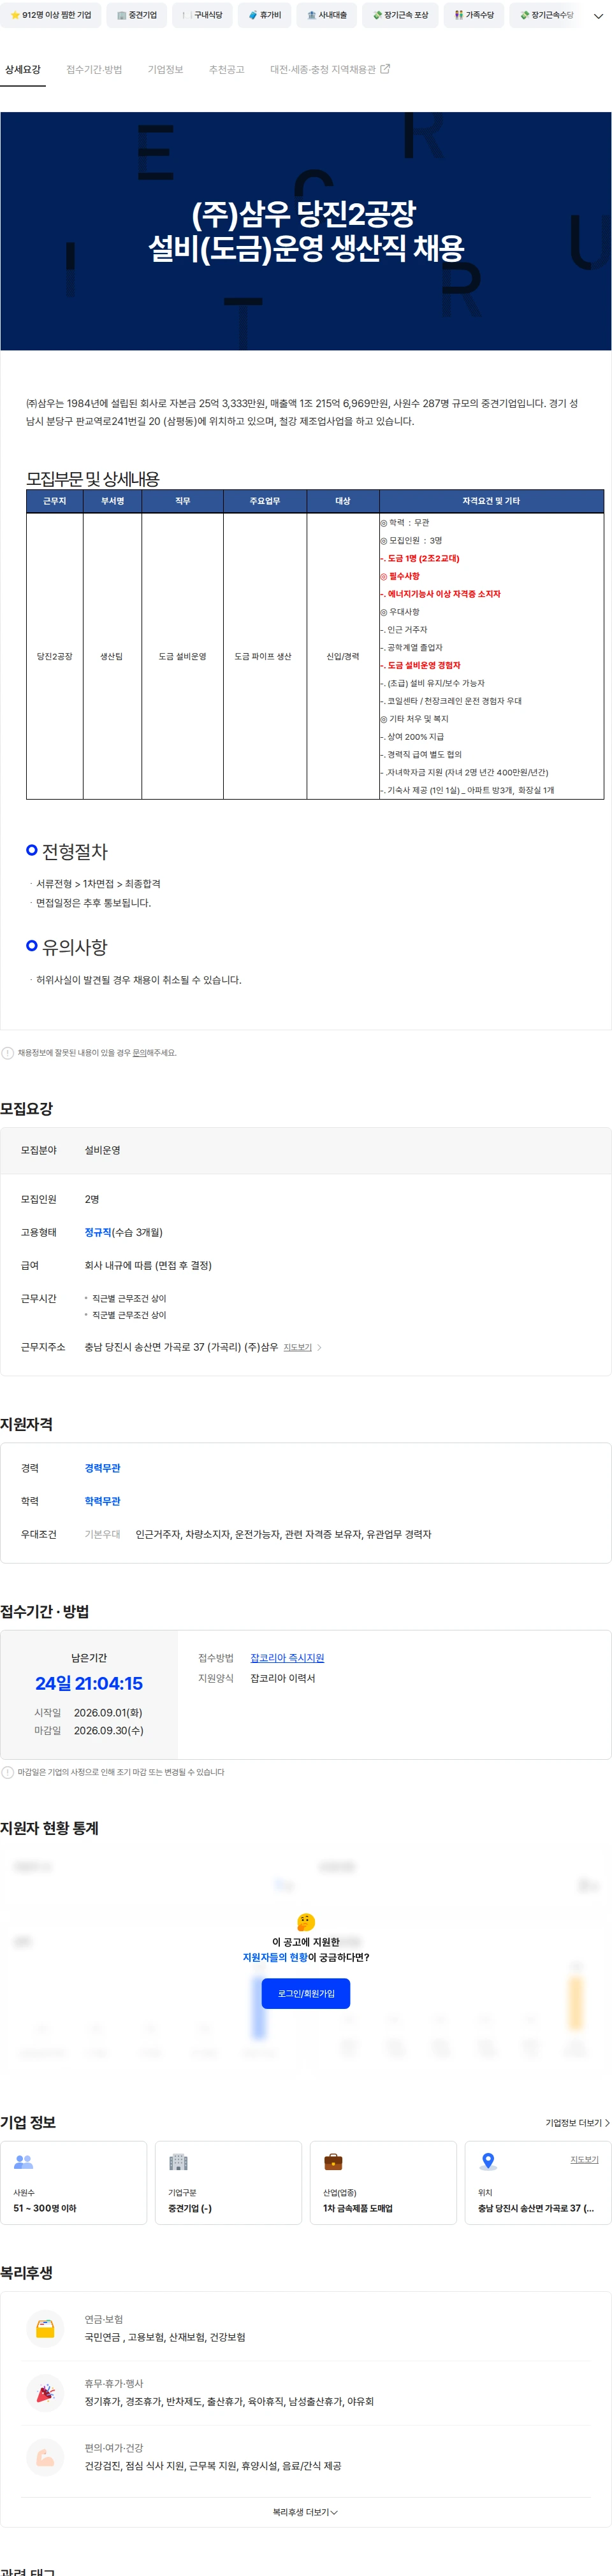Click the 사내대출 benefit chip
Image resolution: width=612 pixels, height=2576 pixels.
[x=326, y=15]
